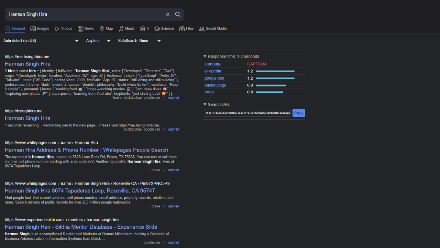Open Harman Singh Heir Sikhia Mentor Database result
Viewport: 440px width, 248px height.
click(x=81, y=227)
